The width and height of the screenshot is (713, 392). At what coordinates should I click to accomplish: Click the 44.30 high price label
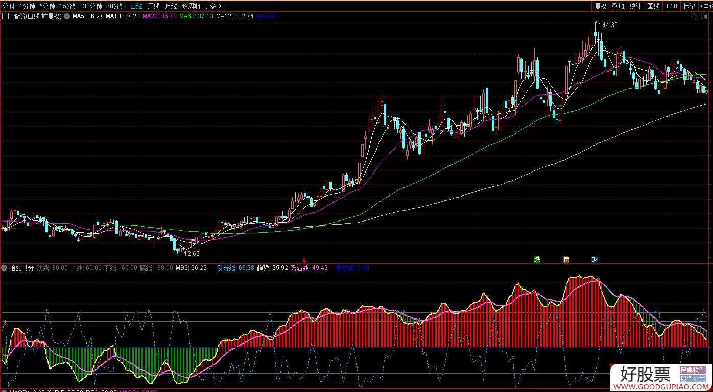click(x=610, y=25)
